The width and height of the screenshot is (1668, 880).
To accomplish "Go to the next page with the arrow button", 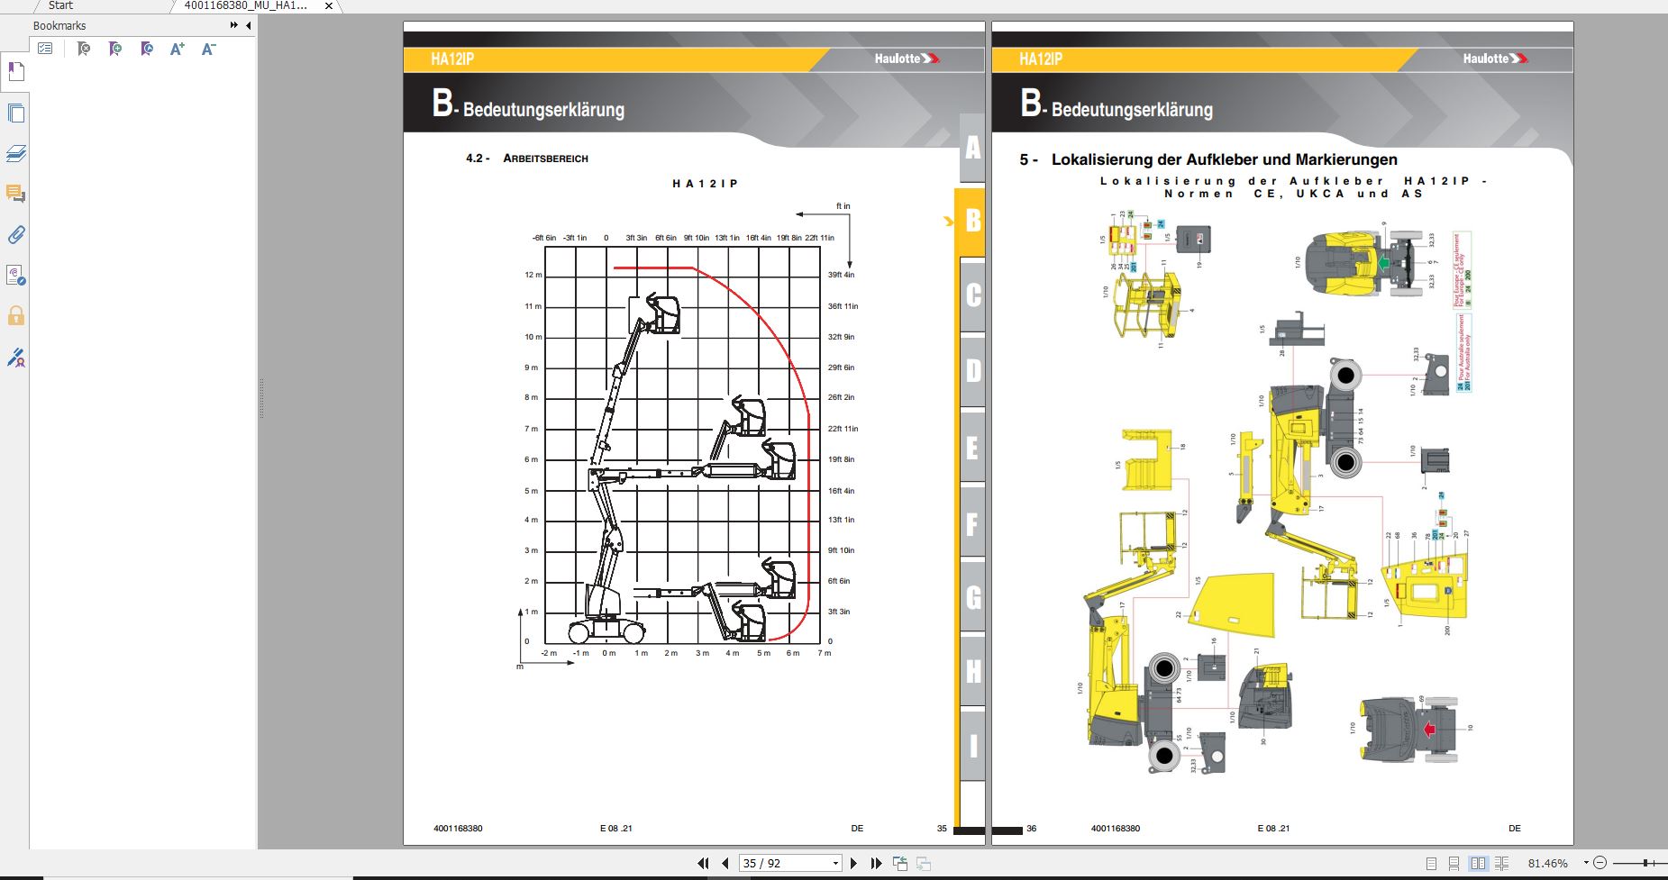I will tap(852, 862).
